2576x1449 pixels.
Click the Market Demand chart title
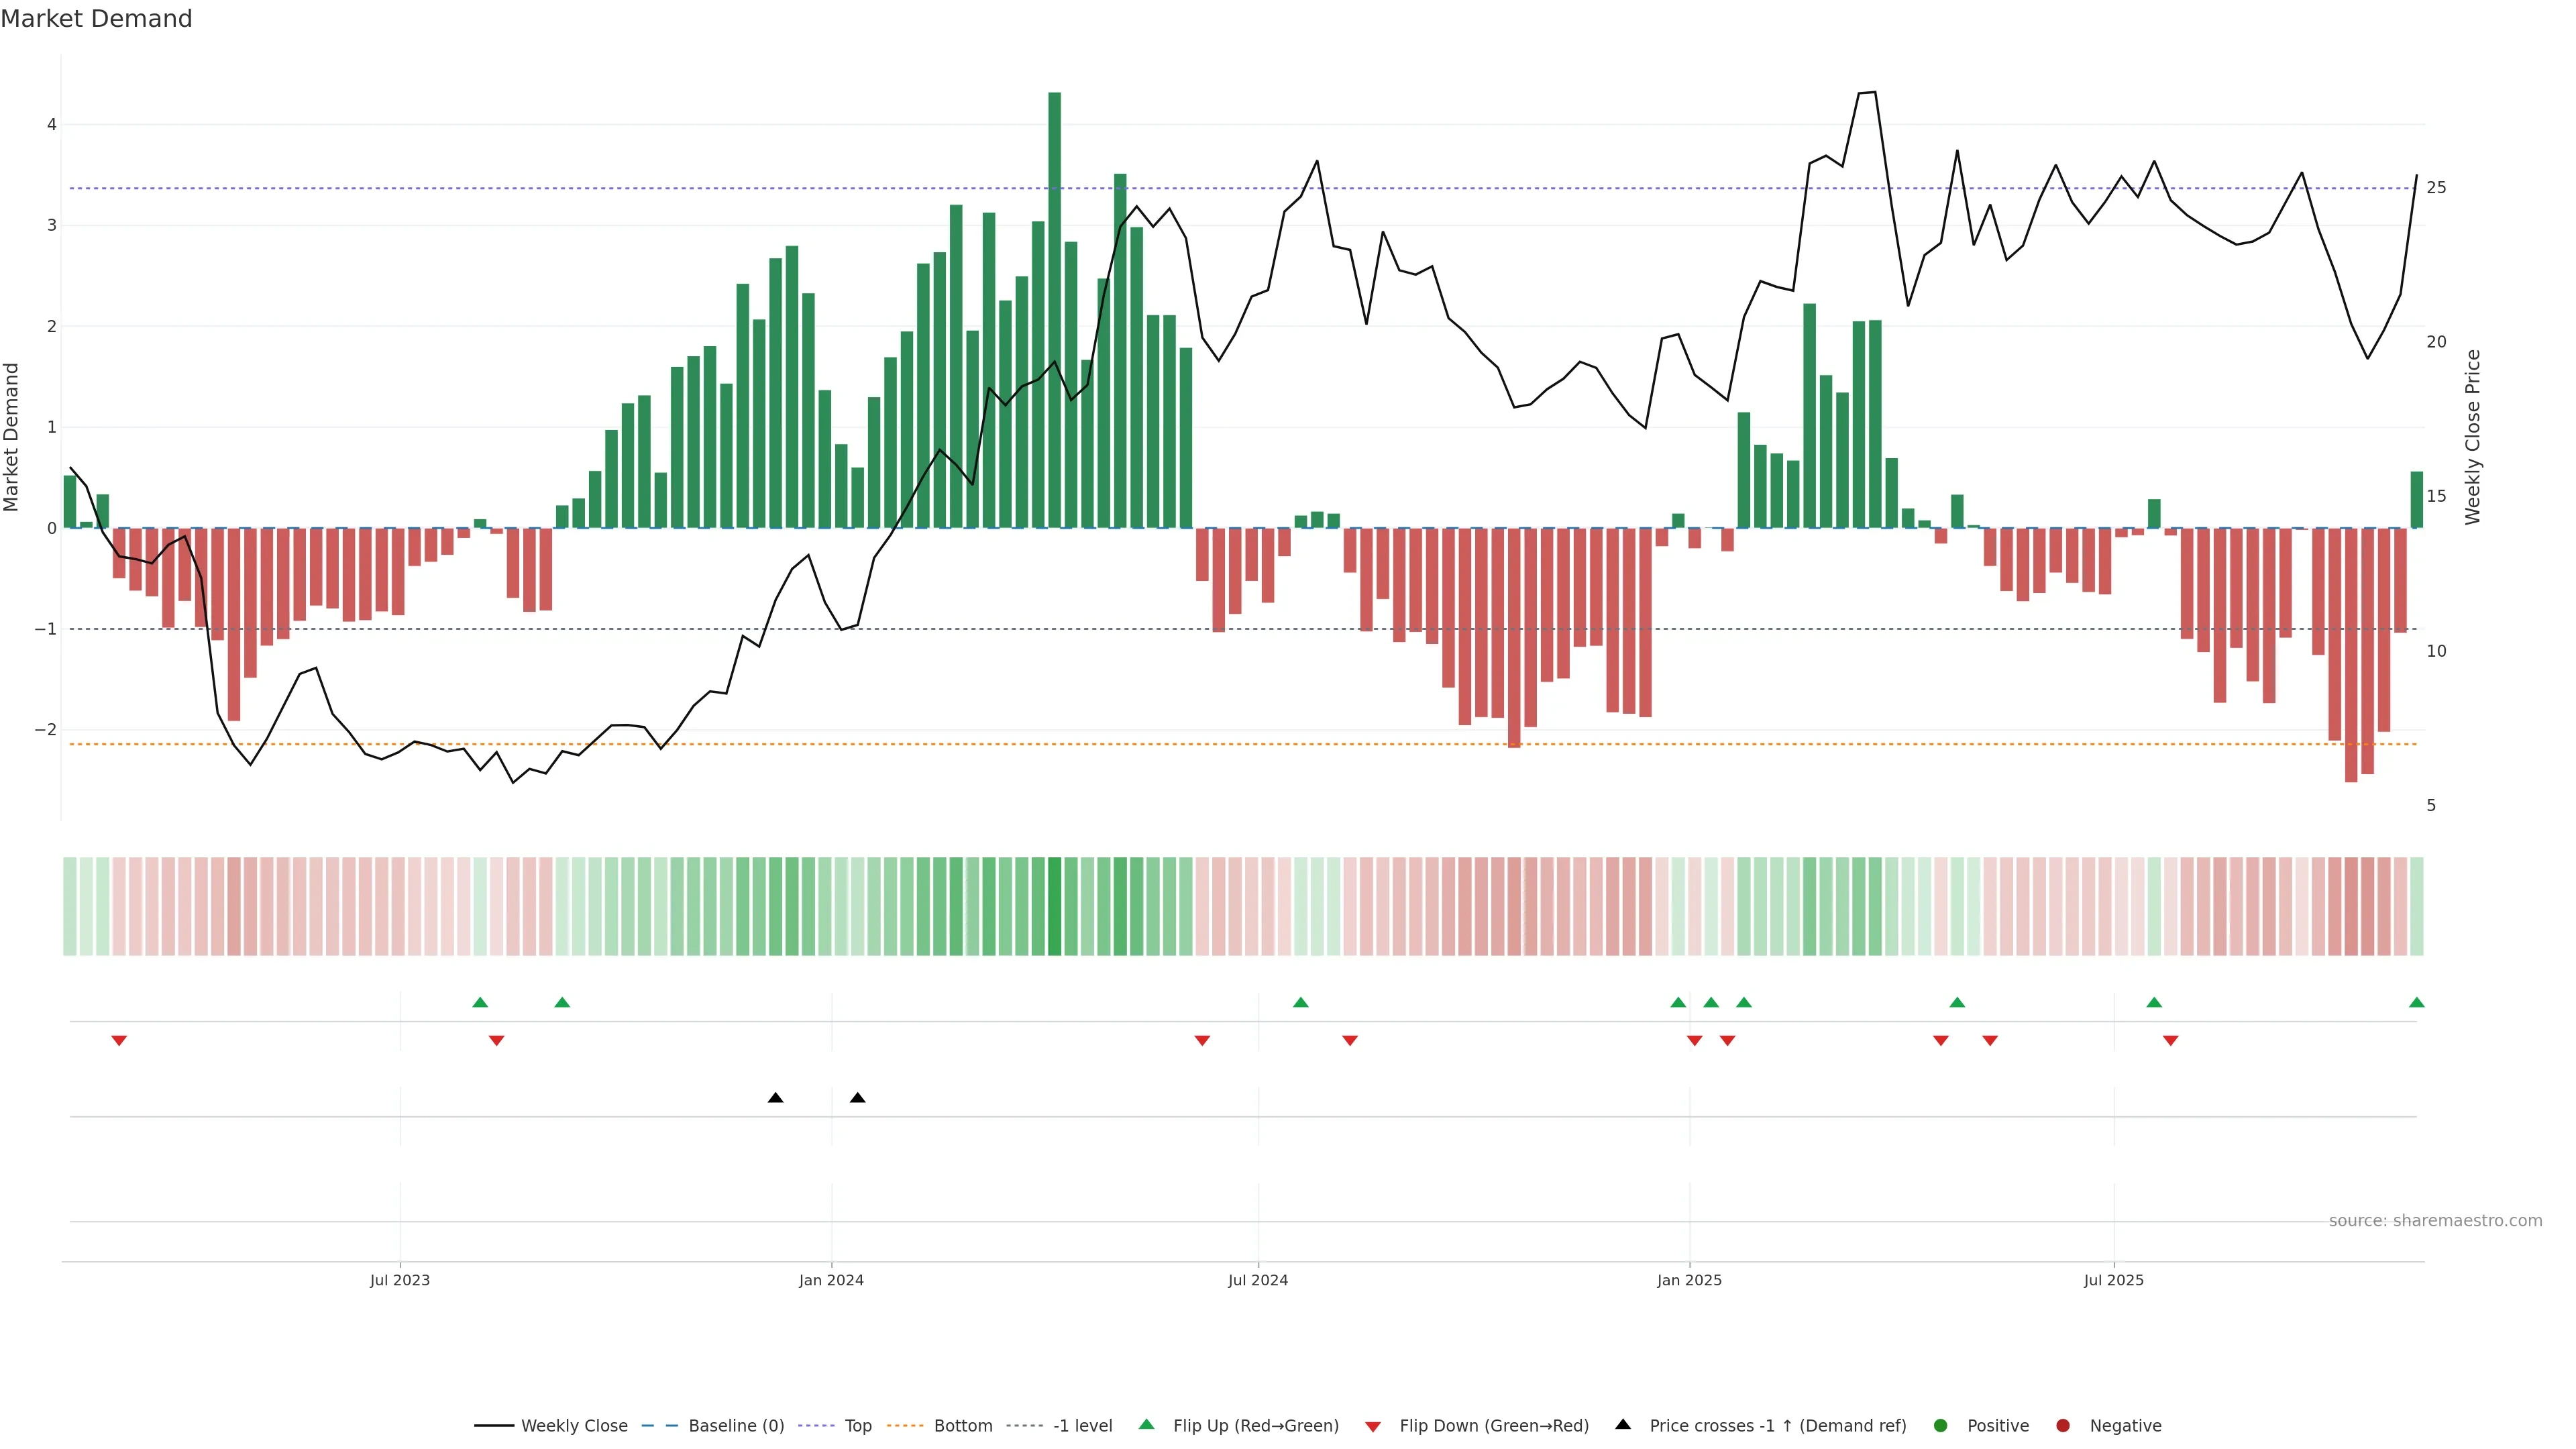[x=96, y=19]
